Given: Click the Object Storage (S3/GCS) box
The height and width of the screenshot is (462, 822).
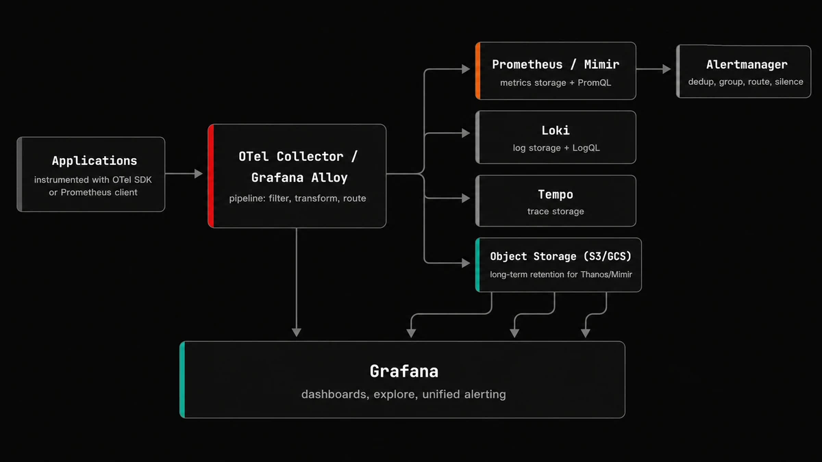Looking at the screenshot, I should pos(558,265).
